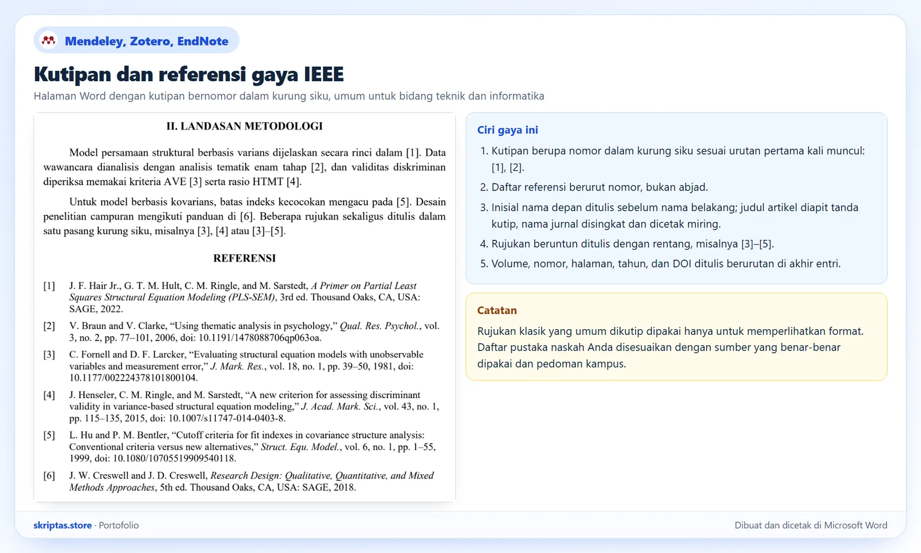This screenshot has height=553, width=921.
Task: Click the "Catatan" note title
Action: (497, 310)
